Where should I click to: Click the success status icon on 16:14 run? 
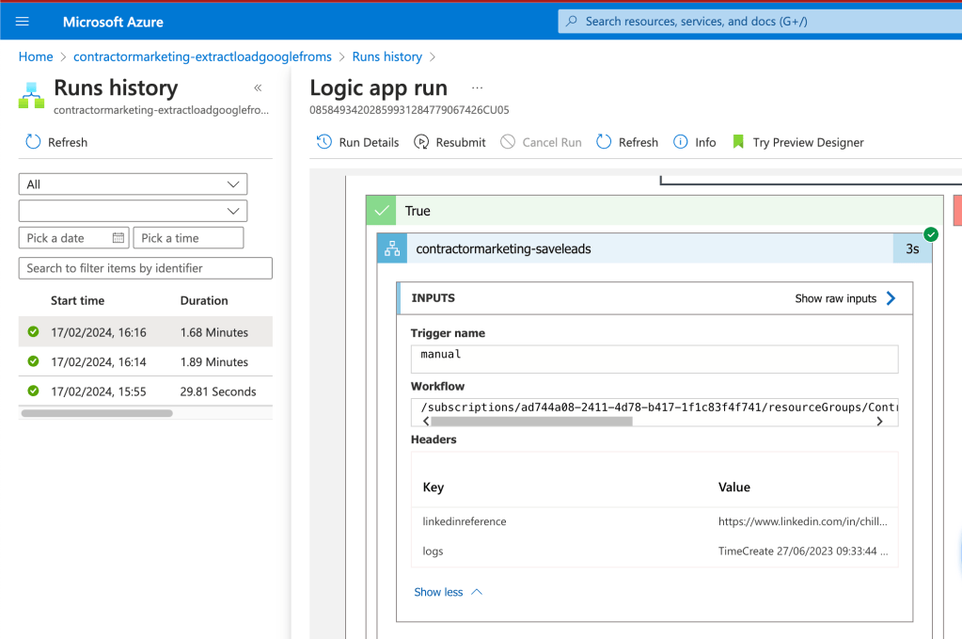[x=33, y=361]
